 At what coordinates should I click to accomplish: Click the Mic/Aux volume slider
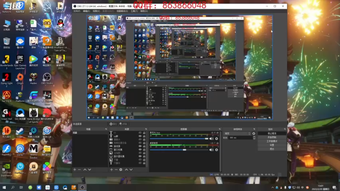pyautogui.click(x=179, y=139)
